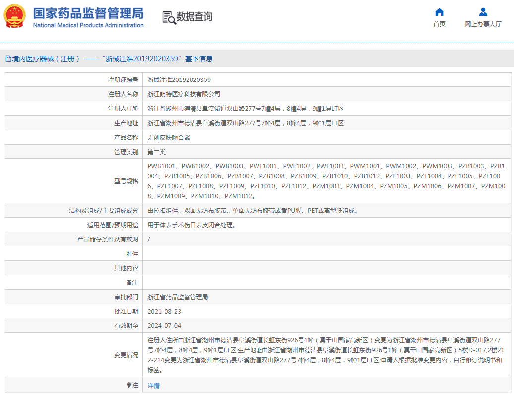Click the 适用范围/预期用途 label

coord(113,225)
